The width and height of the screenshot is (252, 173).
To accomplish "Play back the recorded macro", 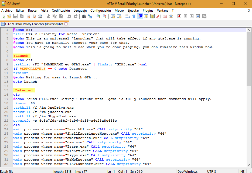I will tap(192, 16).
